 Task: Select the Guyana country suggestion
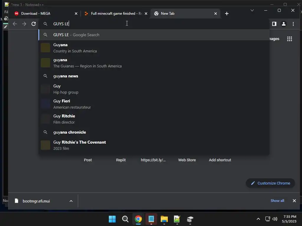154,48
